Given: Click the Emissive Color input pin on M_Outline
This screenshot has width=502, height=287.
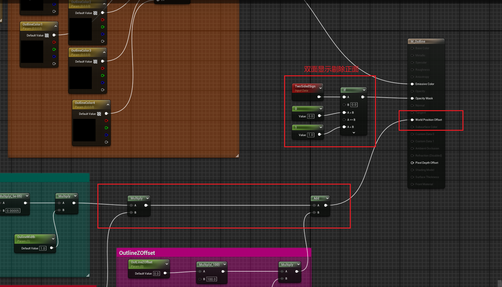Looking at the screenshot, I should coord(412,84).
